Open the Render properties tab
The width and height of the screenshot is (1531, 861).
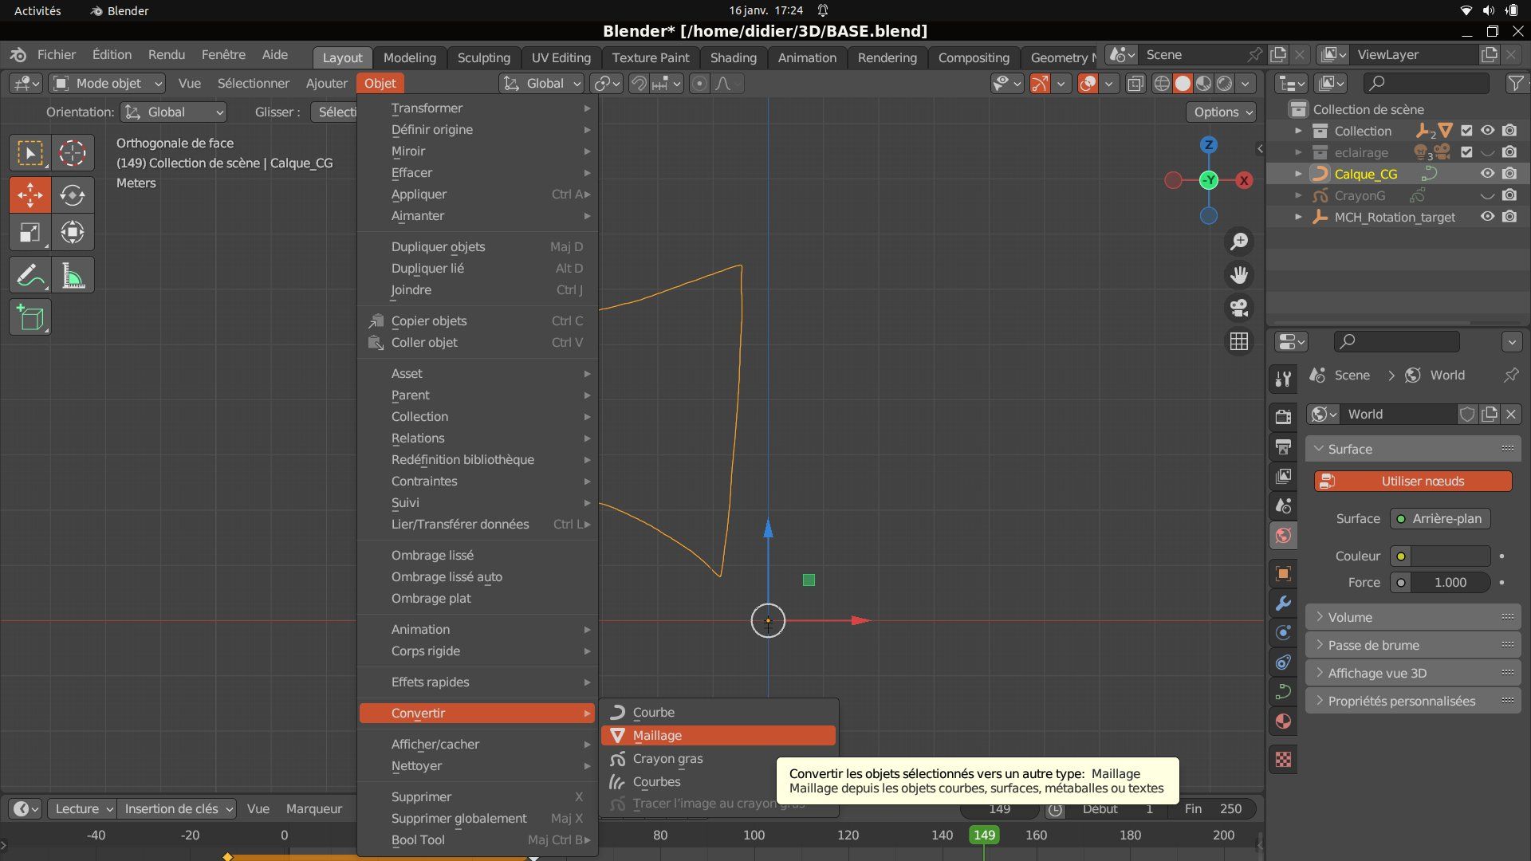pyautogui.click(x=1283, y=416)
